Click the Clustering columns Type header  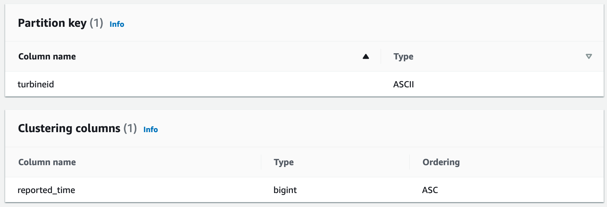pos(284,162)
